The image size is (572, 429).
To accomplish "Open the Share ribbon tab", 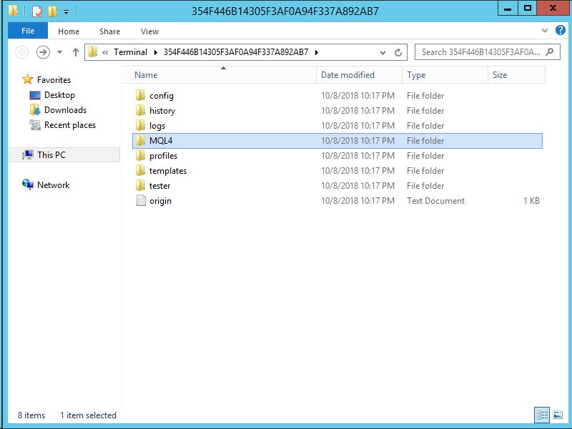I will [109, 31].
